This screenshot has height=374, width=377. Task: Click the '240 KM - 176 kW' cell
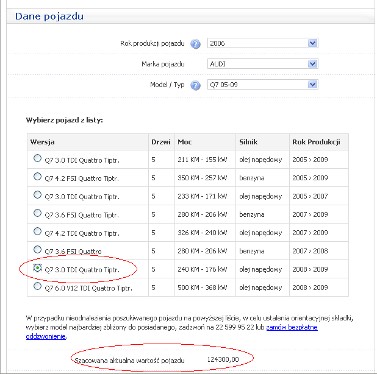(205, 269)
